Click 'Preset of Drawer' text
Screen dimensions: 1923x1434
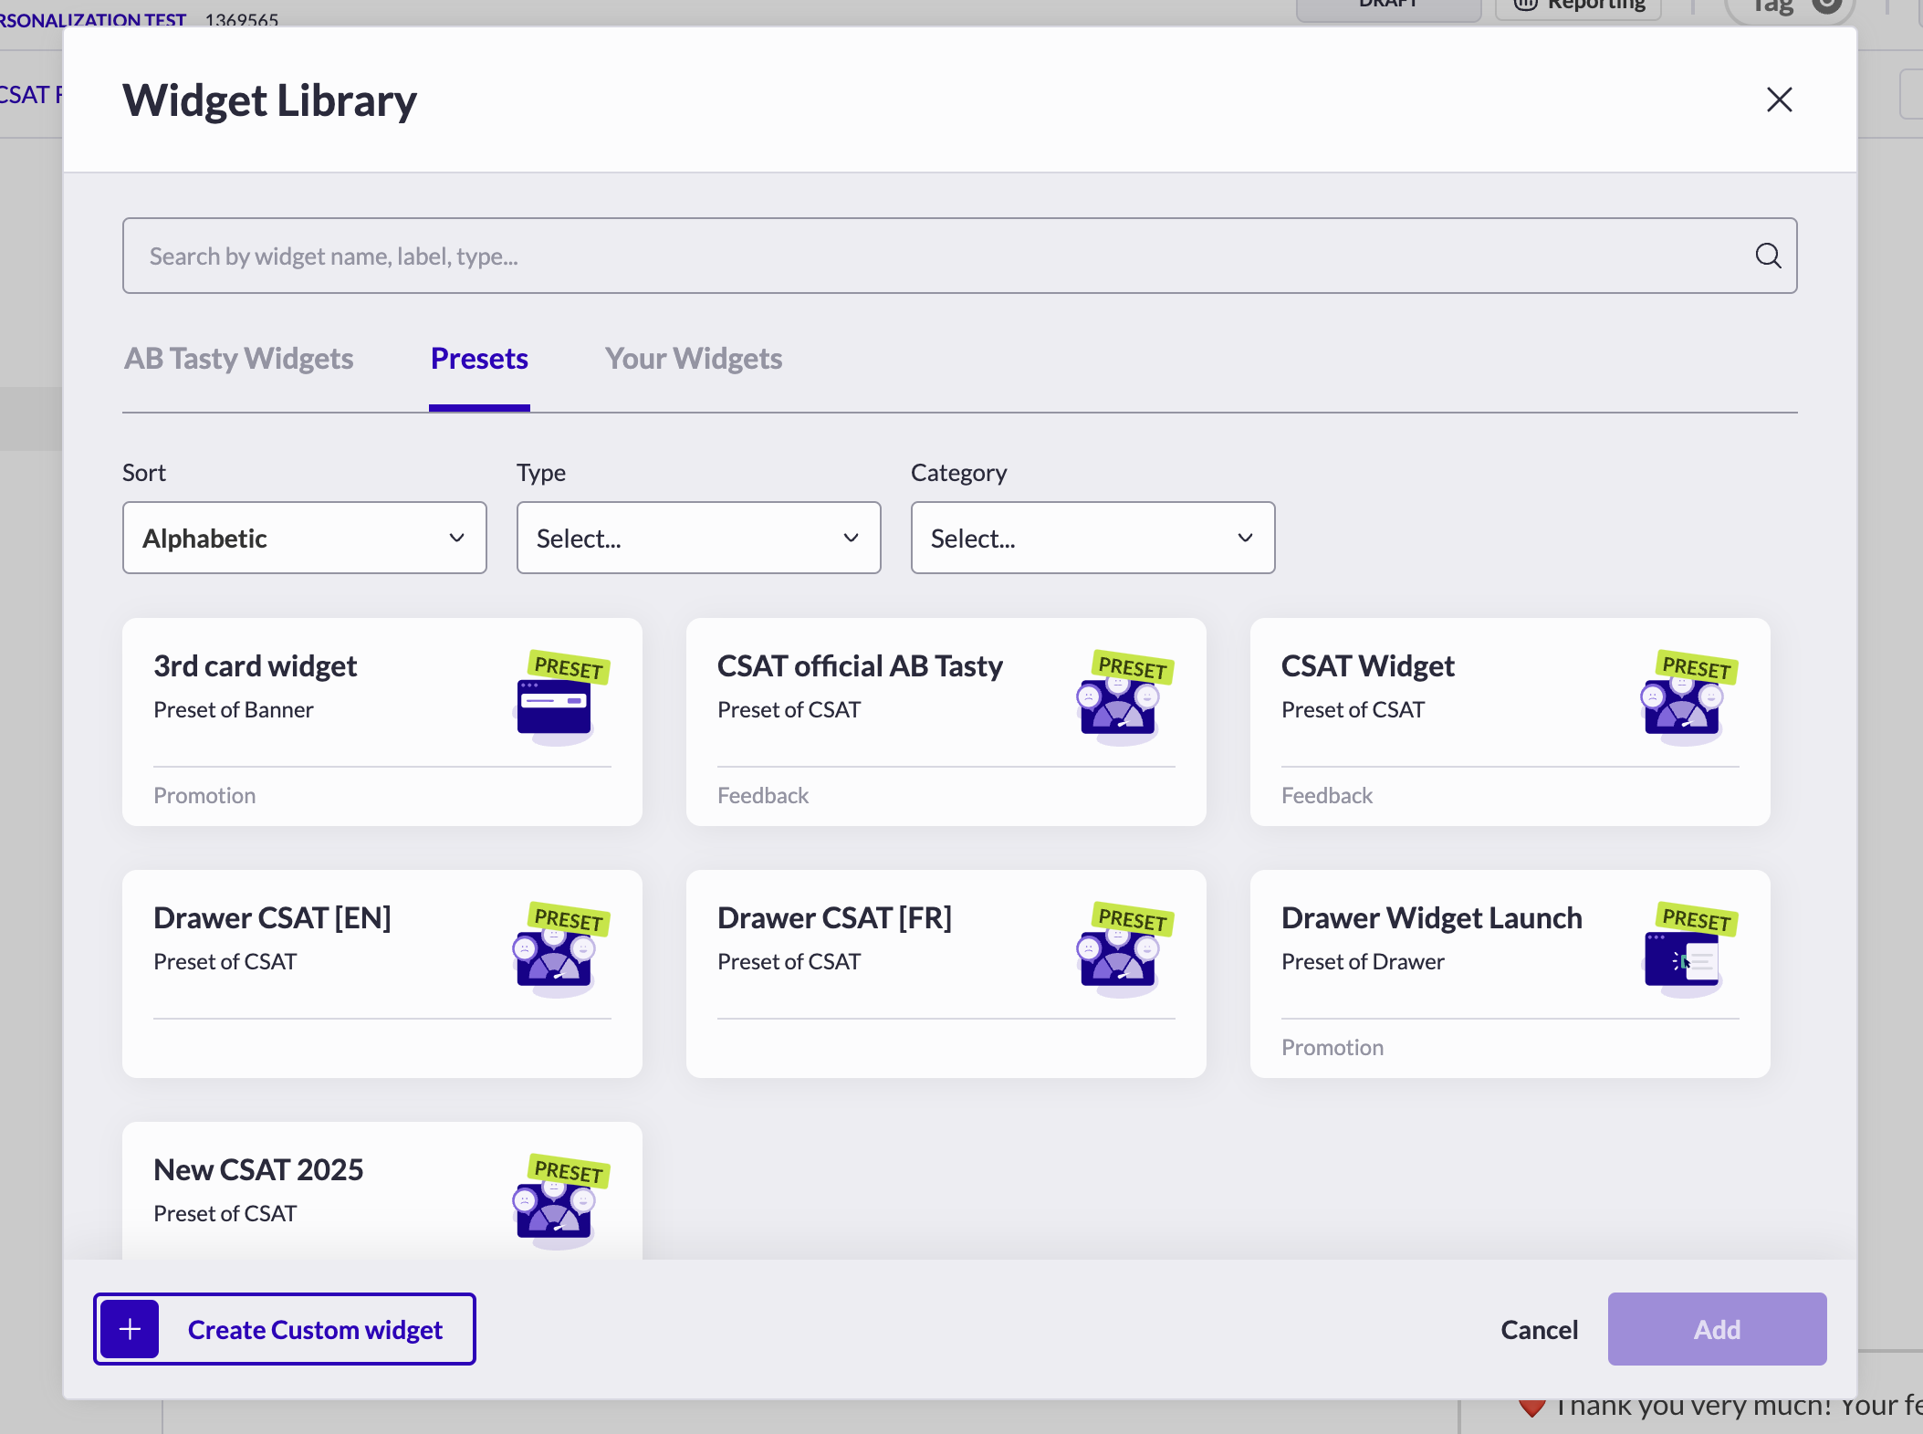tap(1363, 961)
